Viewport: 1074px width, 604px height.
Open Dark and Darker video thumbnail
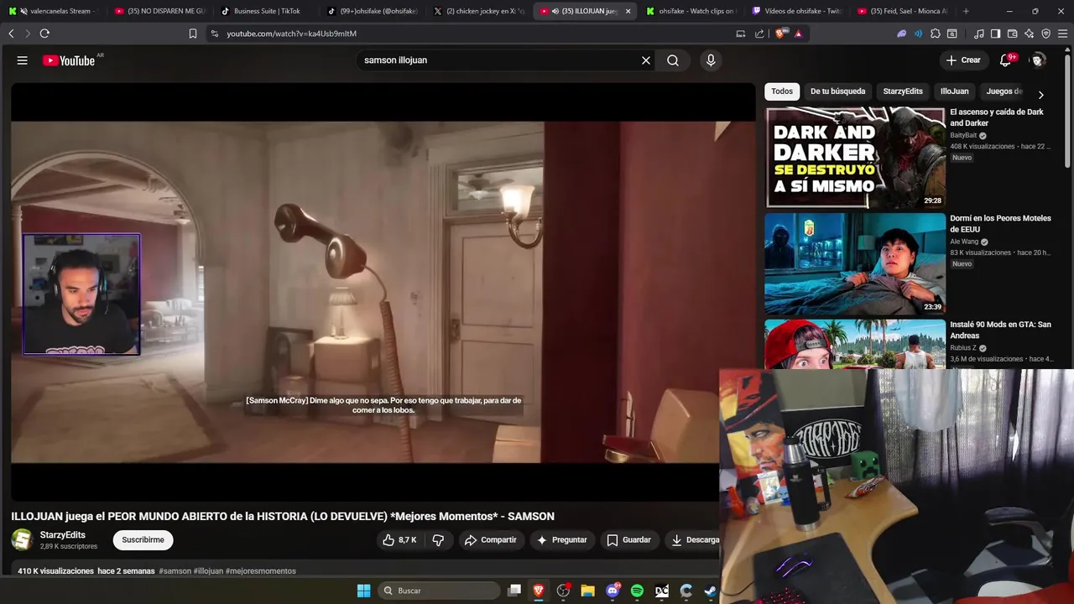click(x=855, y=158)
